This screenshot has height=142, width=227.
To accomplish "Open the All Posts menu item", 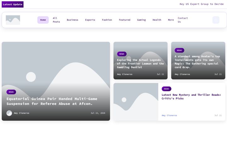I will point(56,20).
